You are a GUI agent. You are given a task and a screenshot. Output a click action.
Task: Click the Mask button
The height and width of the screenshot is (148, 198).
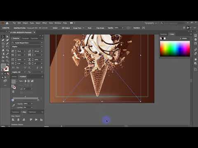point(90,28)
